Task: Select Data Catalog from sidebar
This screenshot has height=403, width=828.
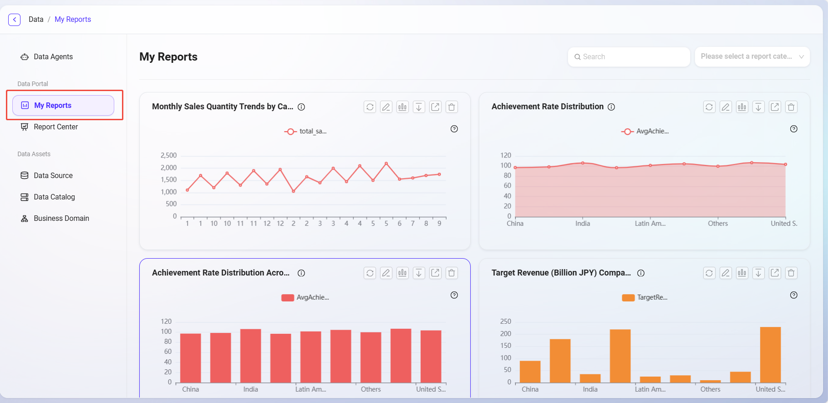Action: [54, 197]
